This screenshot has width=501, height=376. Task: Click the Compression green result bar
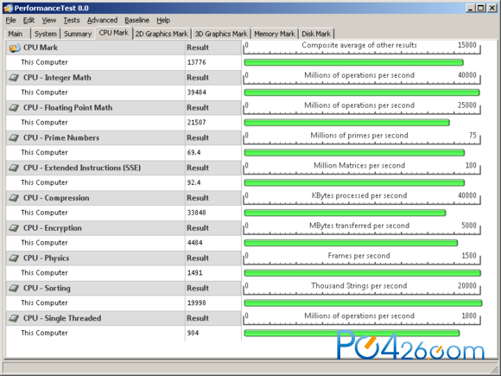click(x=345, y=213)
